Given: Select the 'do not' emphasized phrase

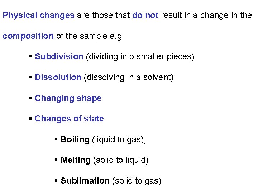Looking at the screenshot, I should pos(145,15).
